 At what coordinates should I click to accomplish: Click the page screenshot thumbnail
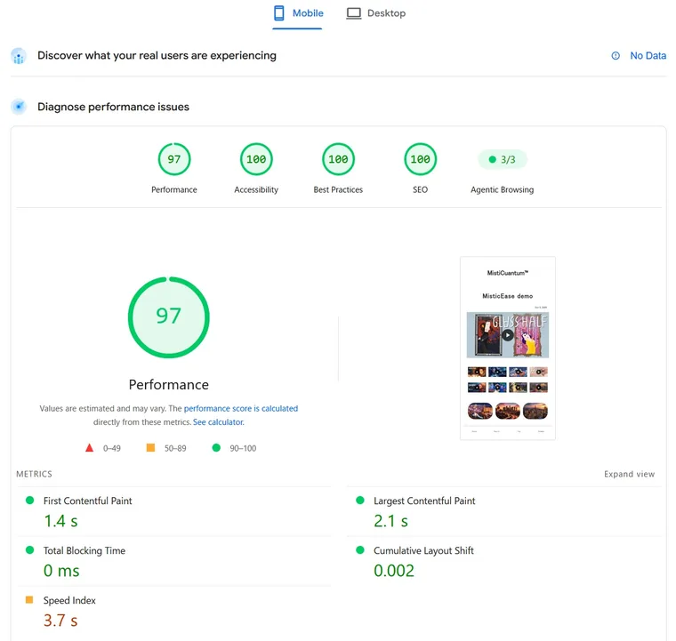(x=507, y=349)
